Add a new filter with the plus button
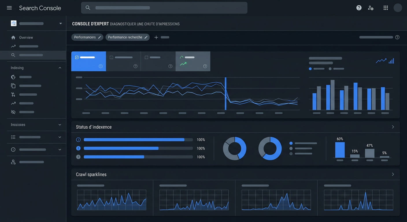The width and height of the screenshot is (407, 222). 156,37
